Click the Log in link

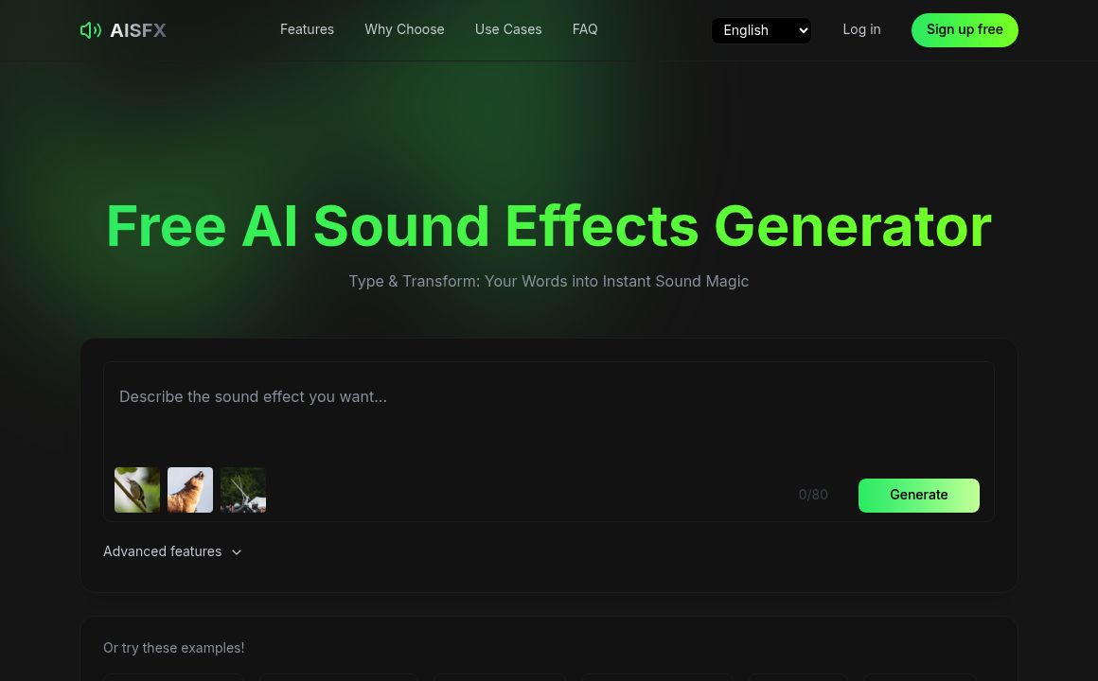(x=861, y=29)
